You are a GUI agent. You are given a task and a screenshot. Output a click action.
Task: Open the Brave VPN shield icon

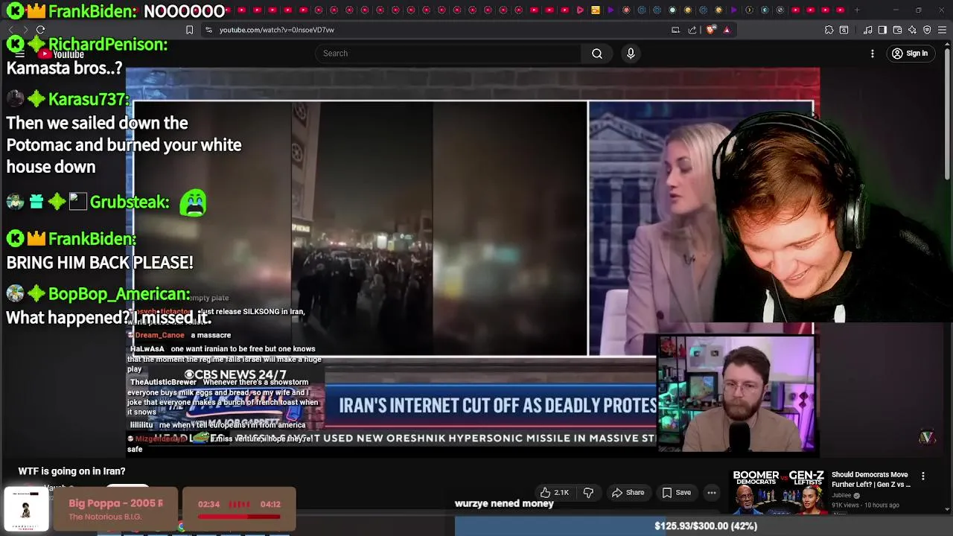927,30
